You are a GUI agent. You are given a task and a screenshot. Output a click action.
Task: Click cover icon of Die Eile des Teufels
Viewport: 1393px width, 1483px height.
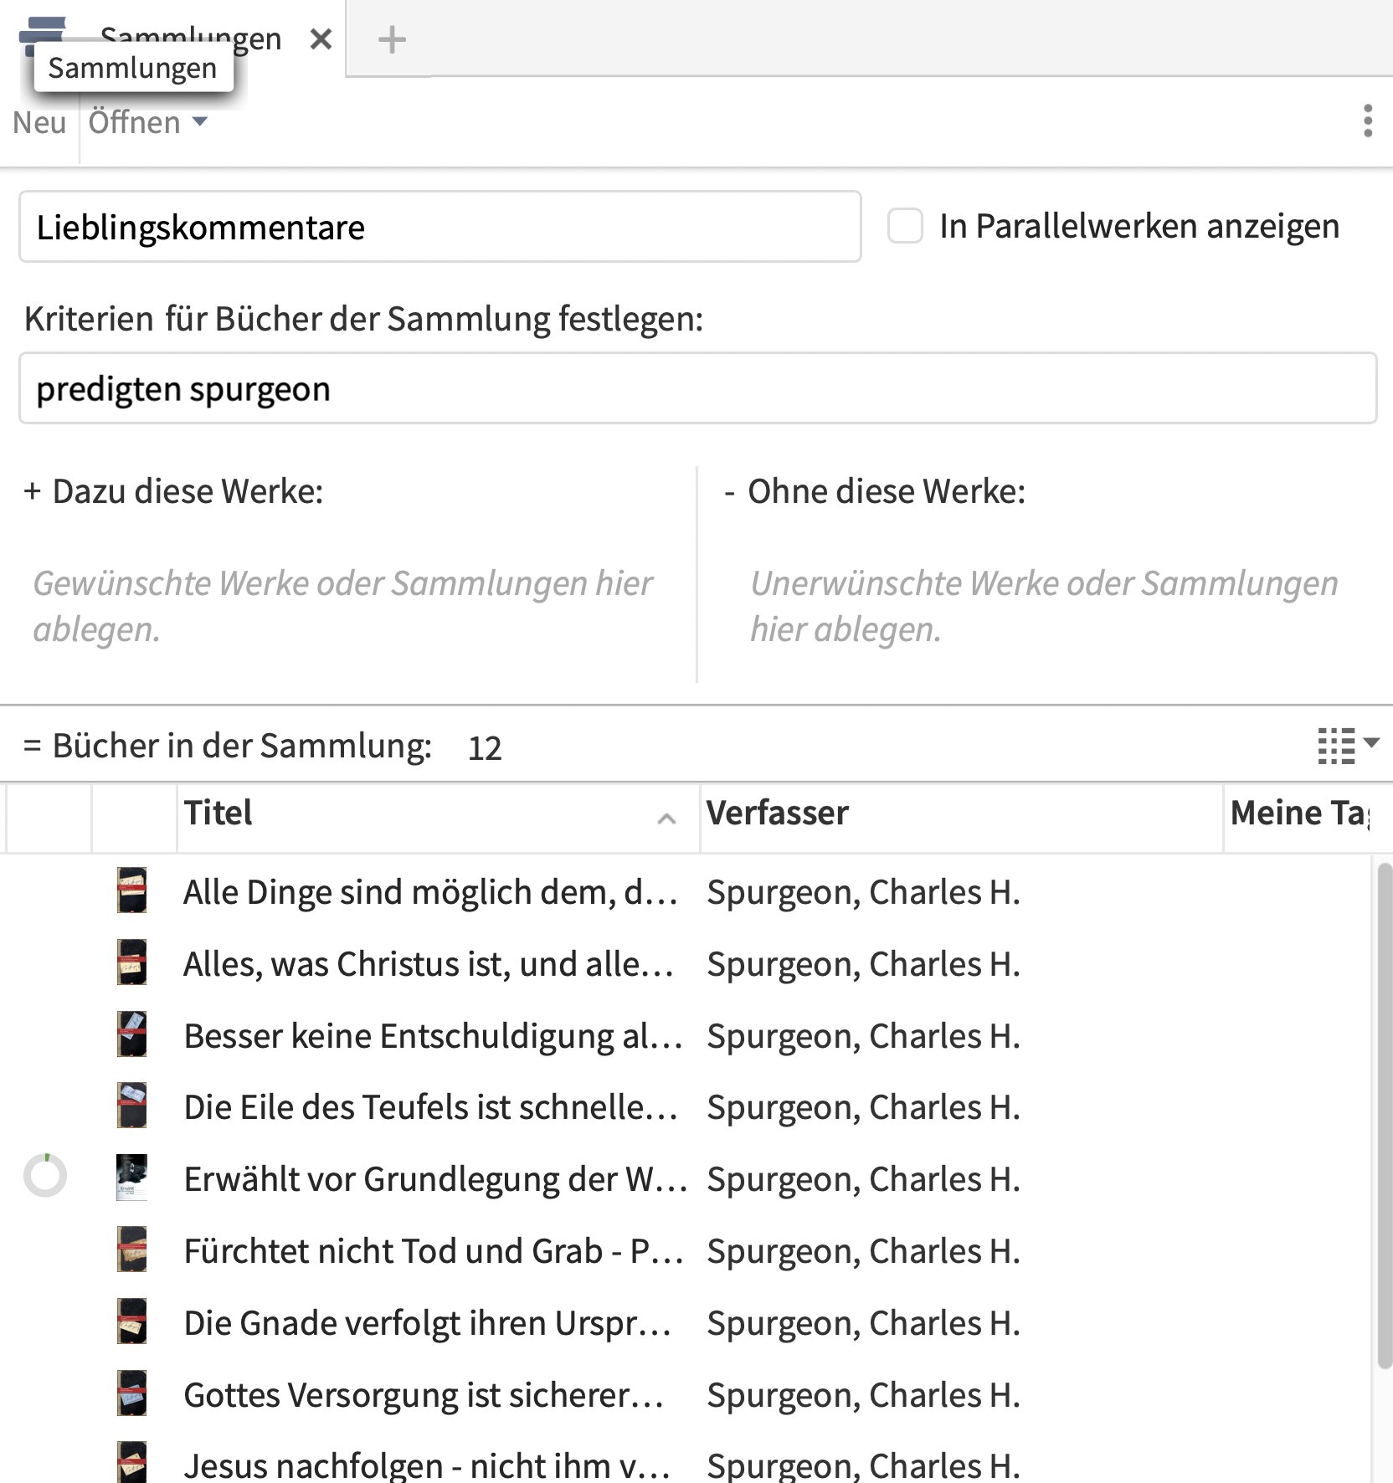point(132,1105)
